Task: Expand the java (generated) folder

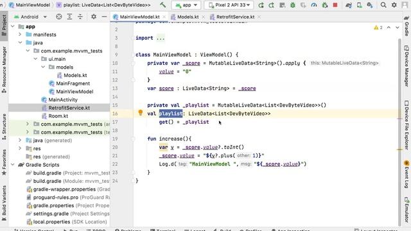Action: 20,140
